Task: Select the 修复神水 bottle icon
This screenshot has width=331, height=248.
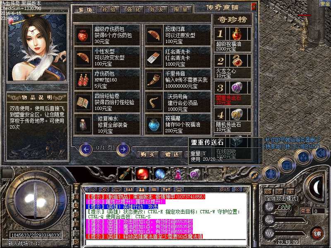Action: (x=83, y=124)
